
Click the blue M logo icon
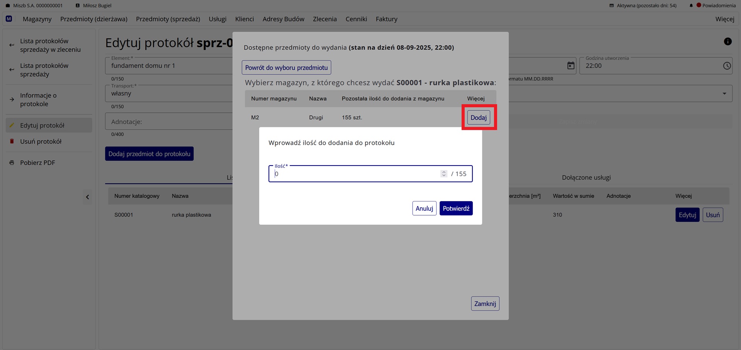click(9, 19)
